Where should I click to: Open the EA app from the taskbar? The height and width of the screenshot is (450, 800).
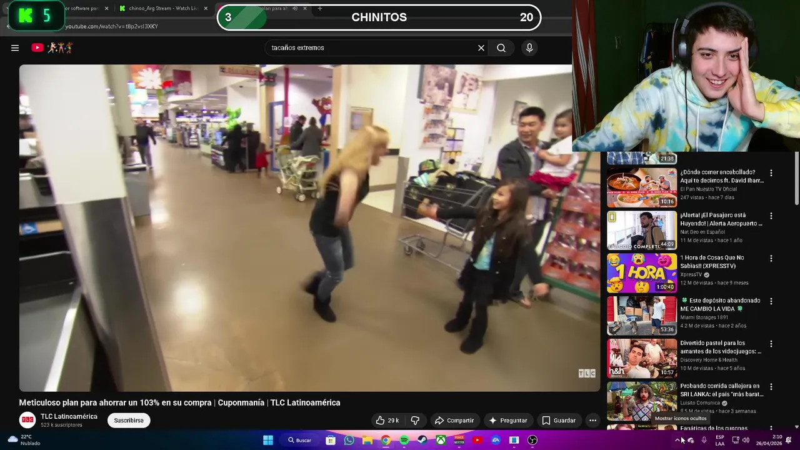496,440
